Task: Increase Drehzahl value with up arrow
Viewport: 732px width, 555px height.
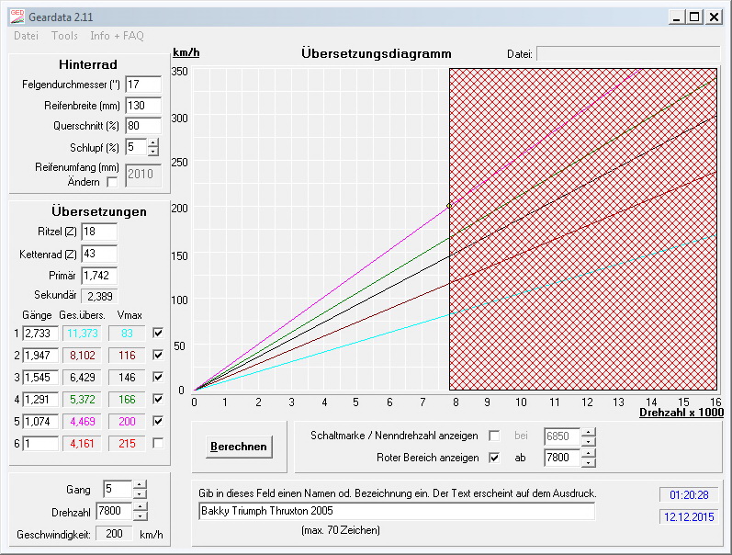Action: click(x=140, y=506)
